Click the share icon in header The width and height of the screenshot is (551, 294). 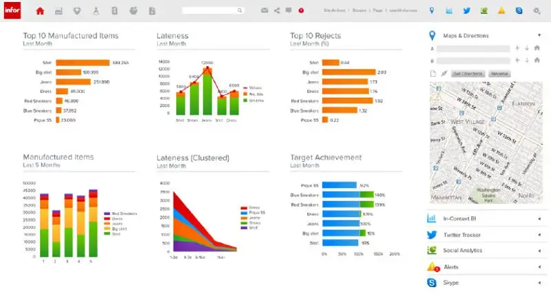277,10
